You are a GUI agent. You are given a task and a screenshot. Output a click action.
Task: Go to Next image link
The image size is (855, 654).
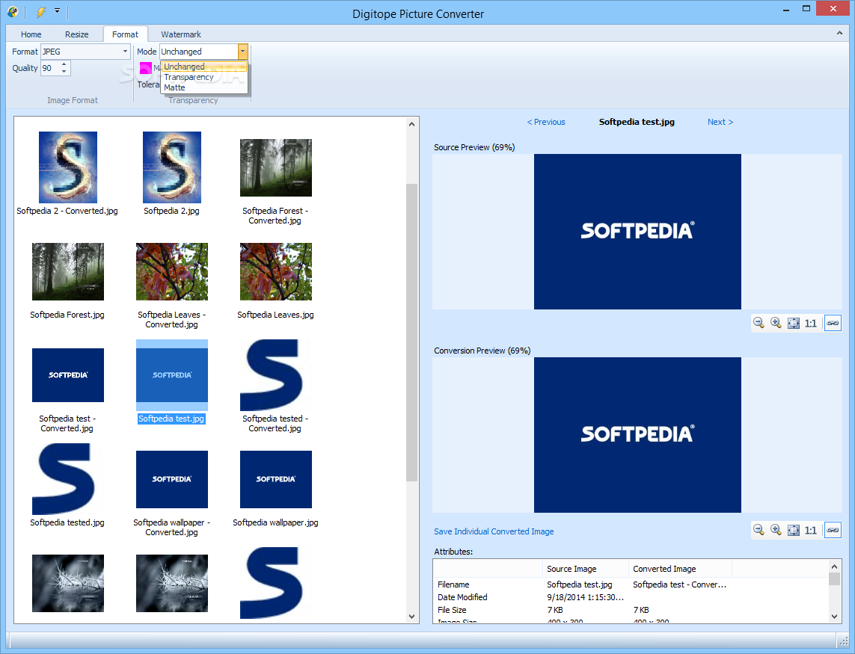click(720, 122)
